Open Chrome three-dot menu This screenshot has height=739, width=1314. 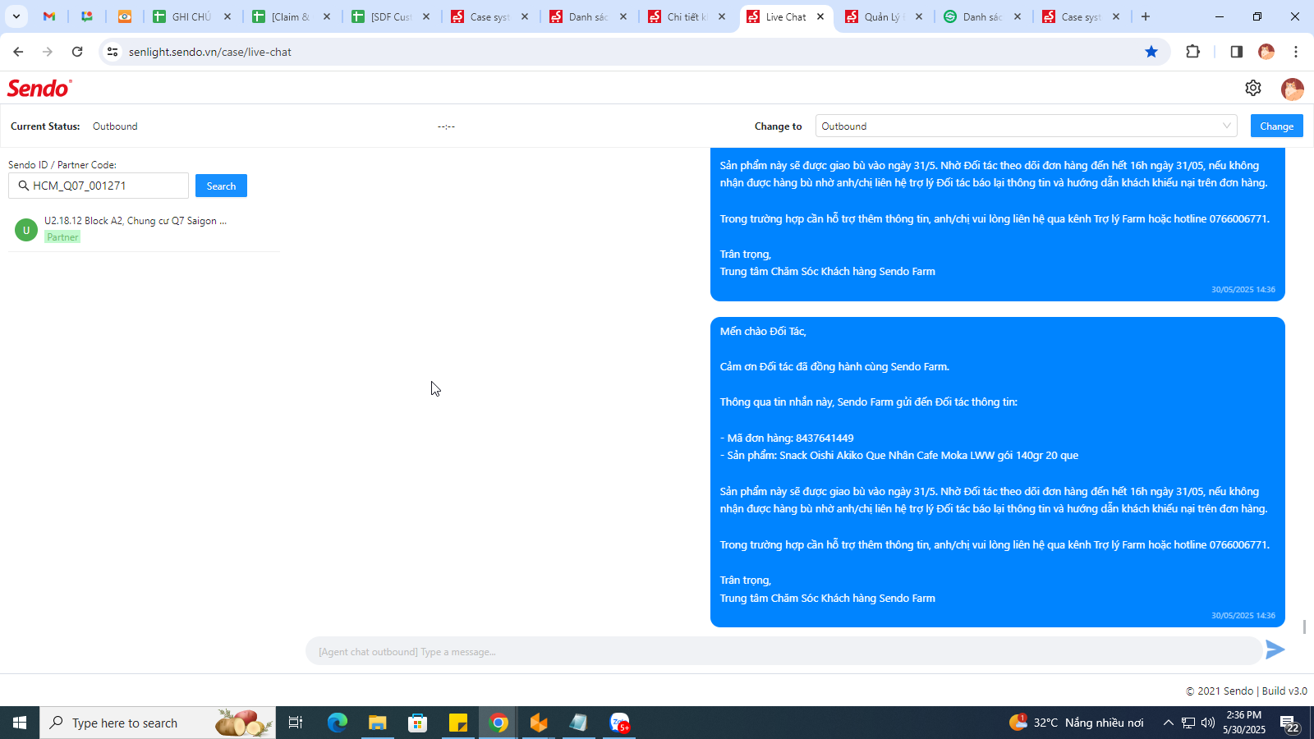pos(1296,52)
